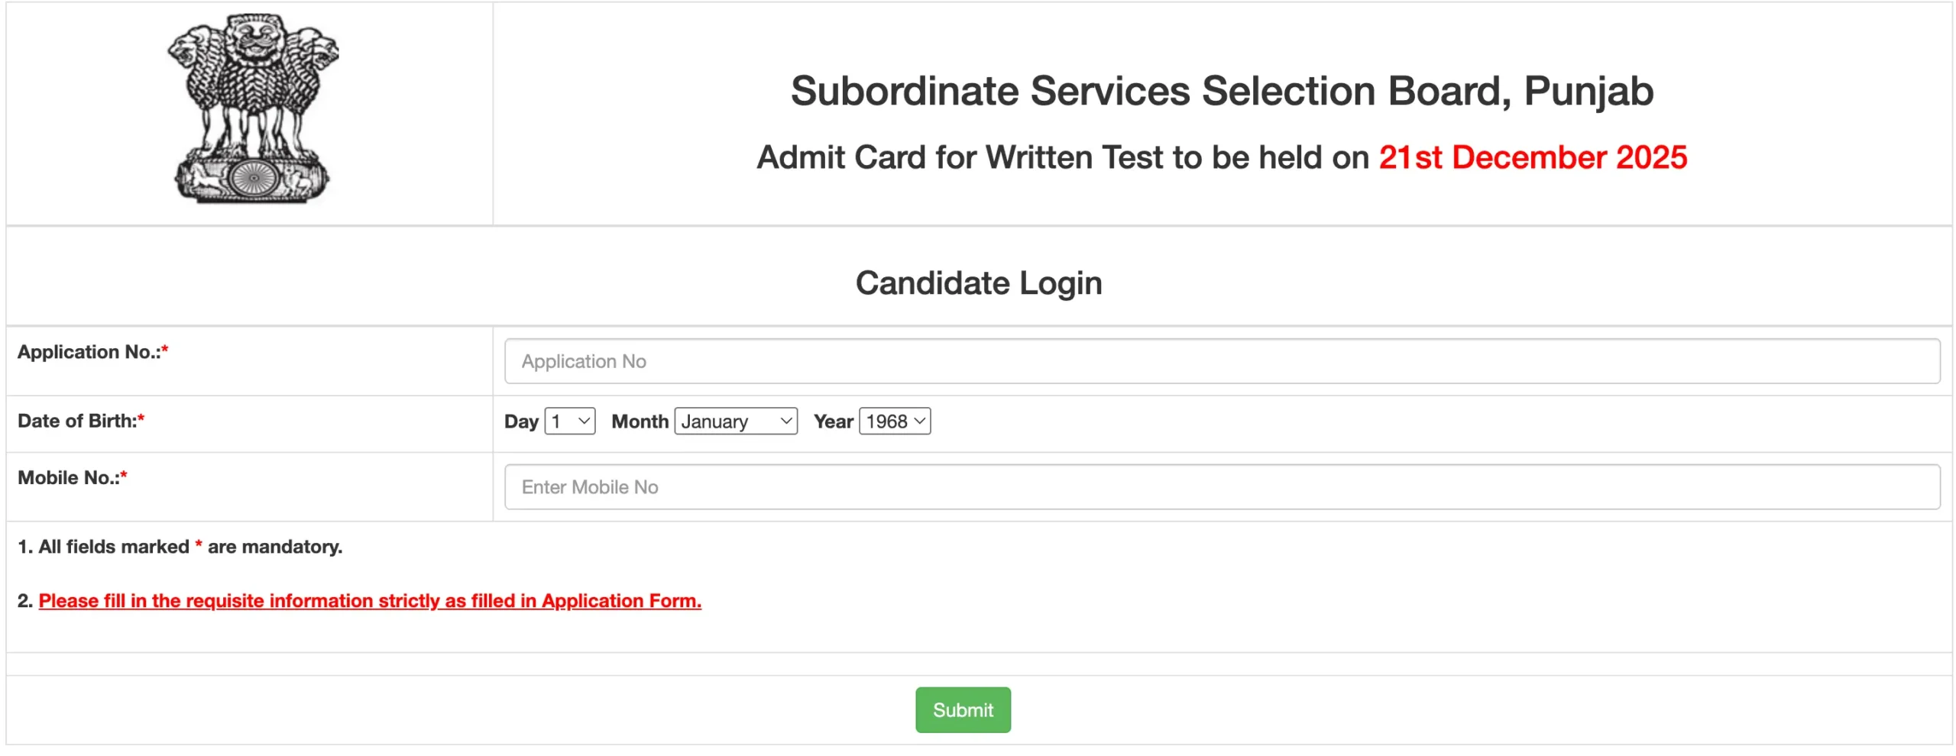Open the Month dropdown showing January
This screenshot has width=1956, height=756.
(734, 421)
